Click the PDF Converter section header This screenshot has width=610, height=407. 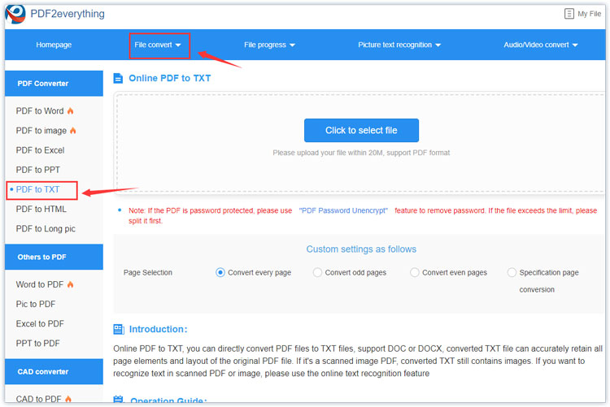(x=54, y=84)
